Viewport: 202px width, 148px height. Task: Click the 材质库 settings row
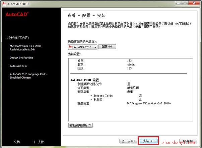(x=116, y=100)
